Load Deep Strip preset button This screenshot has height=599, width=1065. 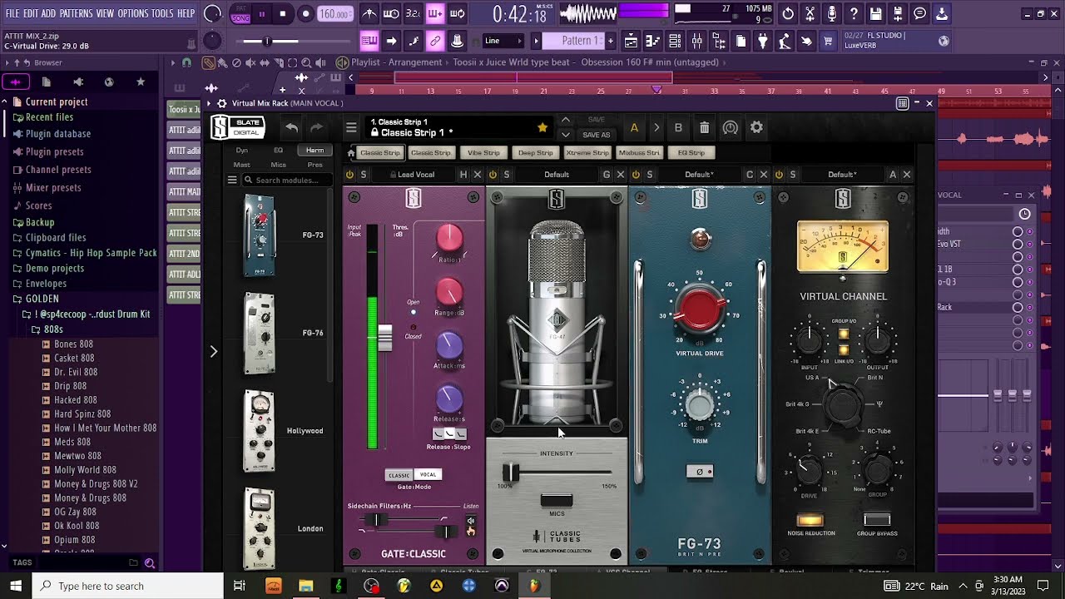[x=536, y=153]
